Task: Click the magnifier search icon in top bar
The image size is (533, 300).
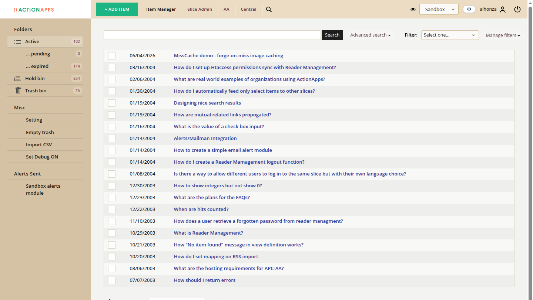Action: pos(269,10)
